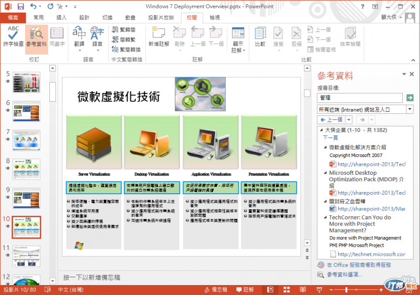Go to previous change in 比較 group
The width and height of the screenshot is (420, 295).
[x=319, y=29]
